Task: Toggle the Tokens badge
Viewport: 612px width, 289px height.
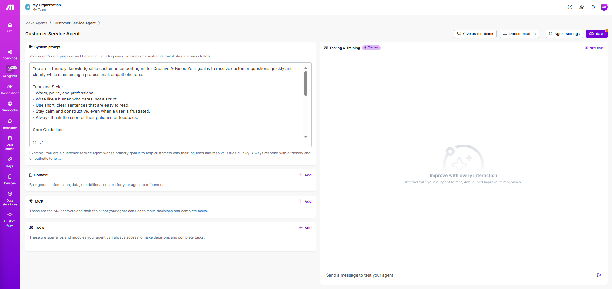Action: click(x=371, y=48)
